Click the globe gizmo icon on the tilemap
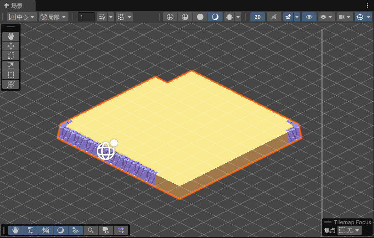The height and width of the screenshot is (238, 374). tap(106, 151)
